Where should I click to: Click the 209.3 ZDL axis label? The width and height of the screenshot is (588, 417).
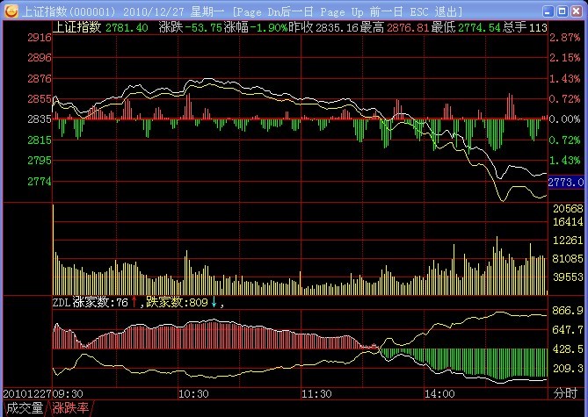(568, 369)
